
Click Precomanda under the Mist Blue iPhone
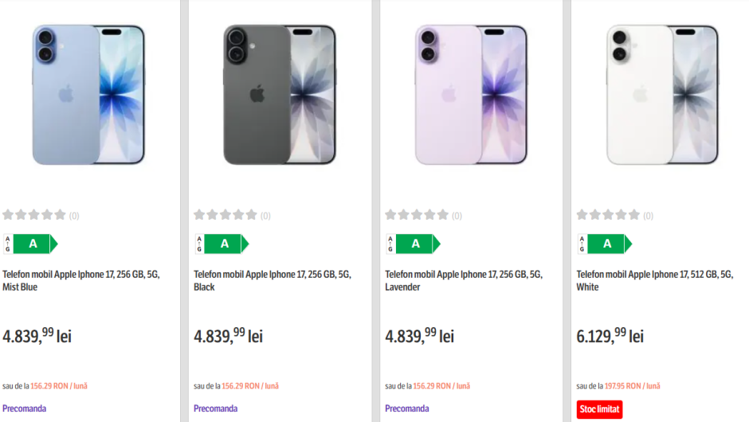(x=25, y=408)
